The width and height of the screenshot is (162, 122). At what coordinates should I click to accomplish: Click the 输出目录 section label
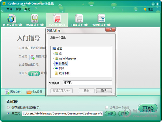pos(12,102)
